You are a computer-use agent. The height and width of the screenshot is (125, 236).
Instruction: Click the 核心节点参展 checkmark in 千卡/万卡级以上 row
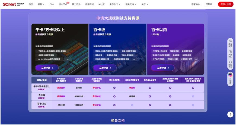click(114, 88)
